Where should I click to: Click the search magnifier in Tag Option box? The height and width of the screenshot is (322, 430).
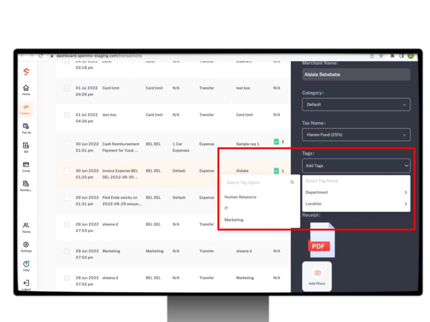click(x=292, y=182)
